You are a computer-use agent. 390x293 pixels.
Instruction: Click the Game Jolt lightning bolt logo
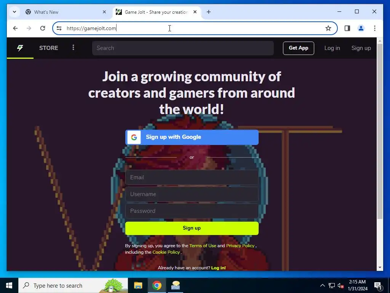coord(20,48)
